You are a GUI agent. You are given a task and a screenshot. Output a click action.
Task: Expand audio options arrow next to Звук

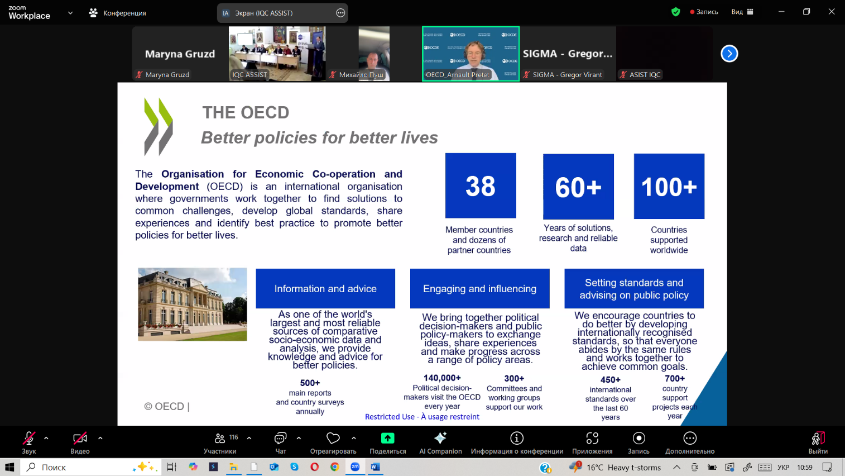46,438
